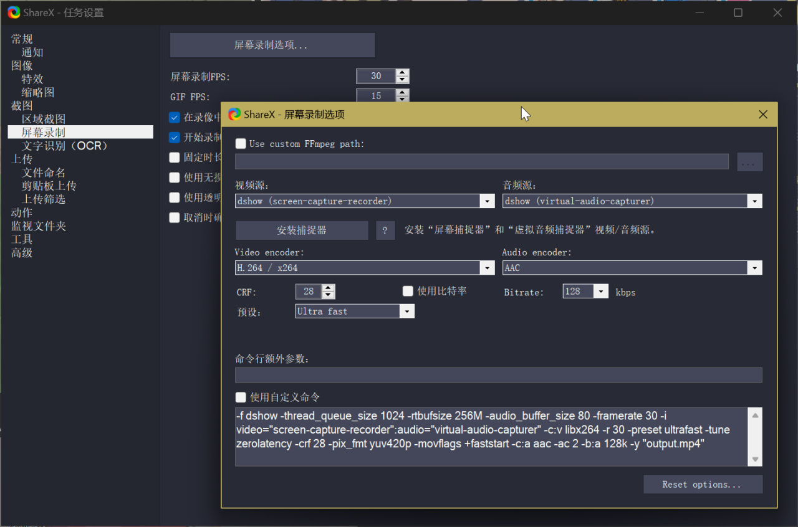Open 缩略图 settings

pos(38,93)
